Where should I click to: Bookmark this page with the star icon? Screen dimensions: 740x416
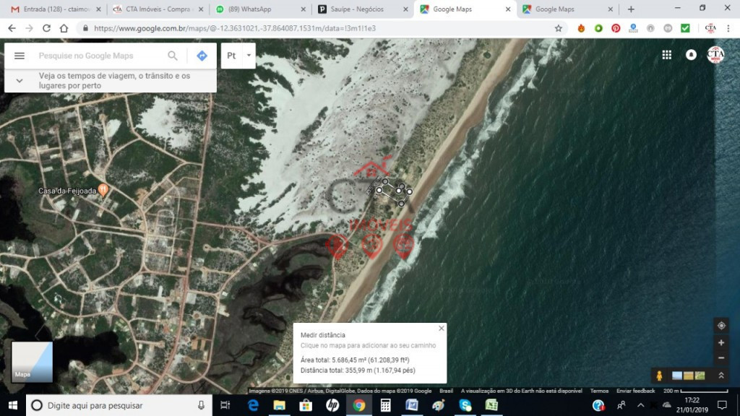(558, 28)
